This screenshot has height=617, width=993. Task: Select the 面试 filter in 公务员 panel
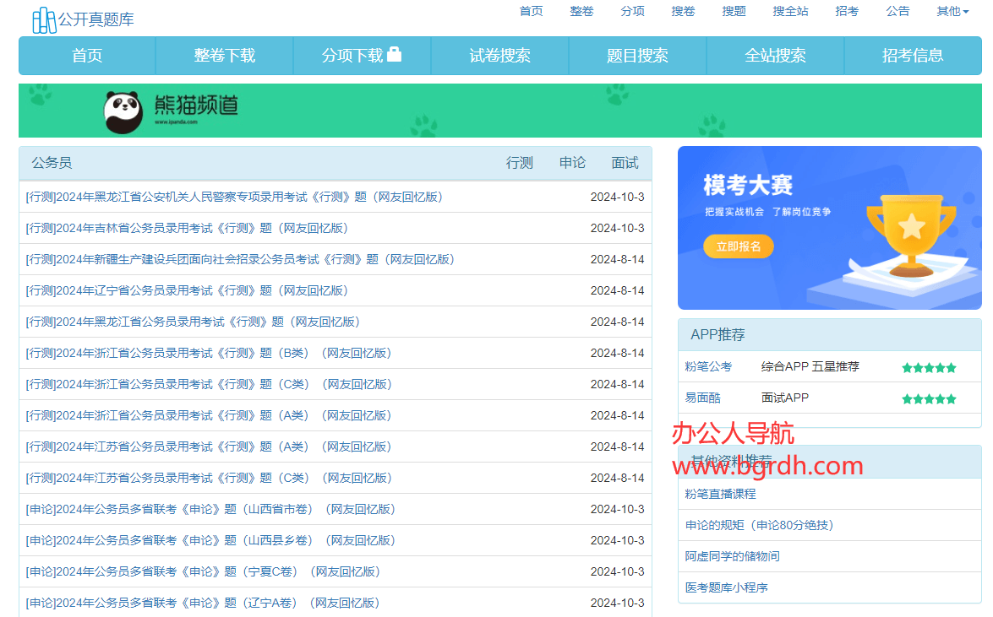(625, 163)
